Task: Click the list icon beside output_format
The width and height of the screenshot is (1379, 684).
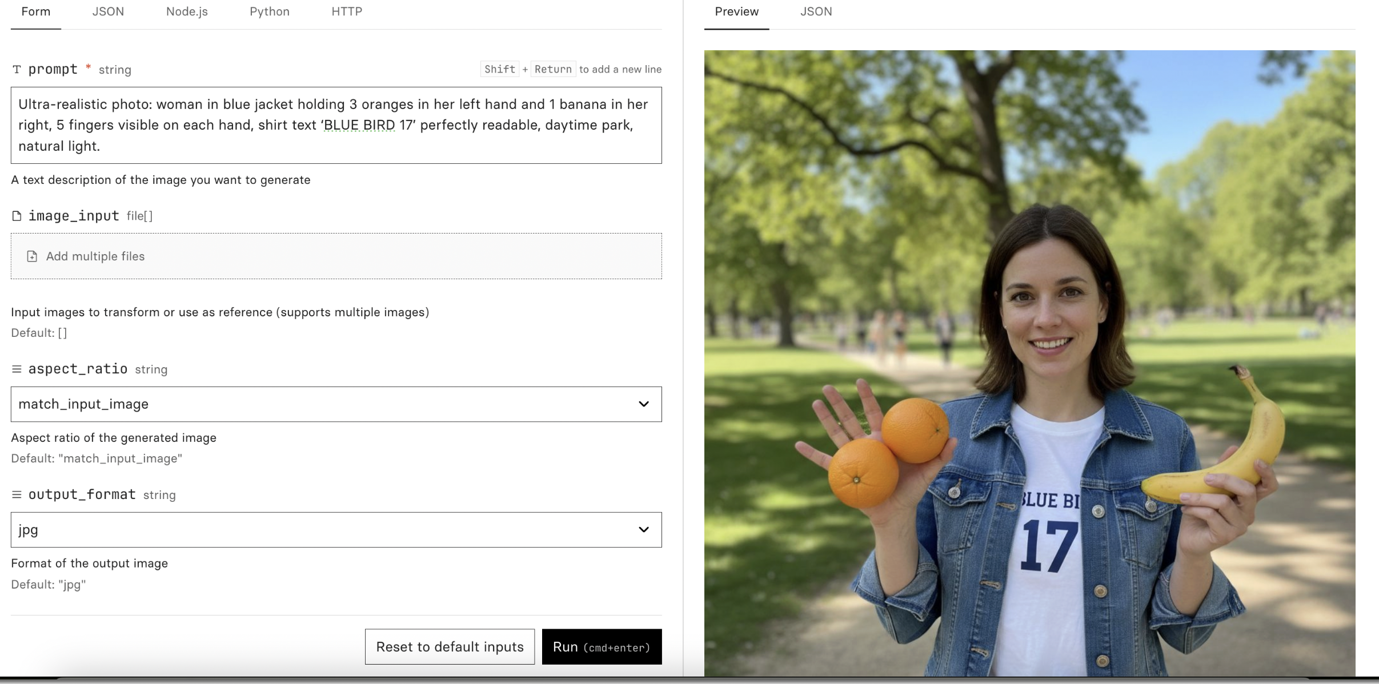Action: coord(17,495)
